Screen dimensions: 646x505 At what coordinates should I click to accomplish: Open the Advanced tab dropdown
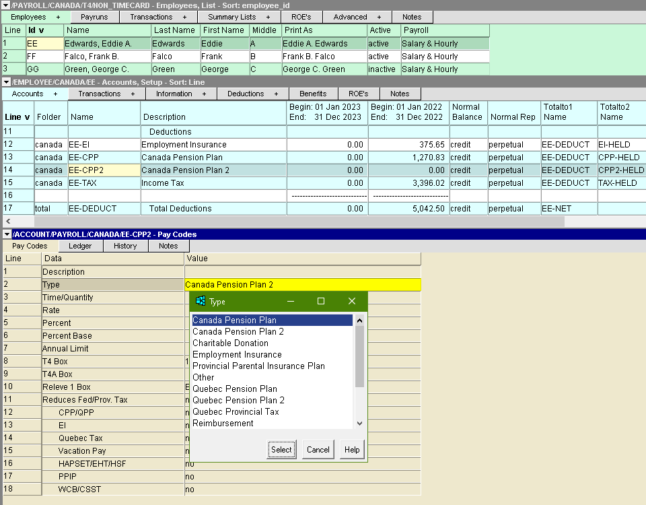379,17
